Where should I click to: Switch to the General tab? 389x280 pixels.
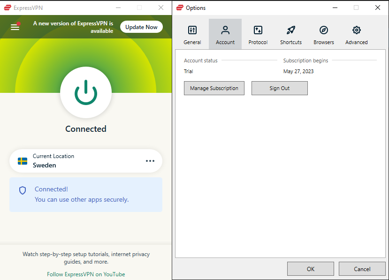[192, 34]
